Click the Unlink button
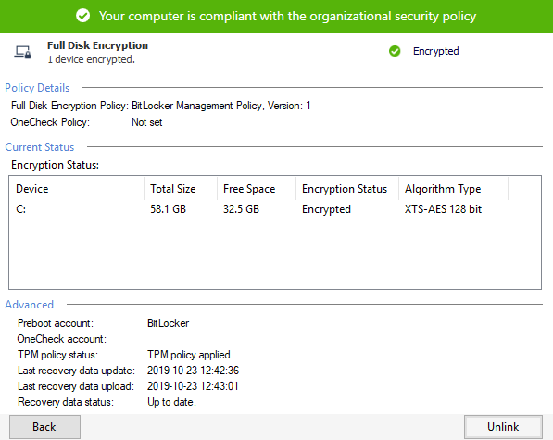 [503, 427]
